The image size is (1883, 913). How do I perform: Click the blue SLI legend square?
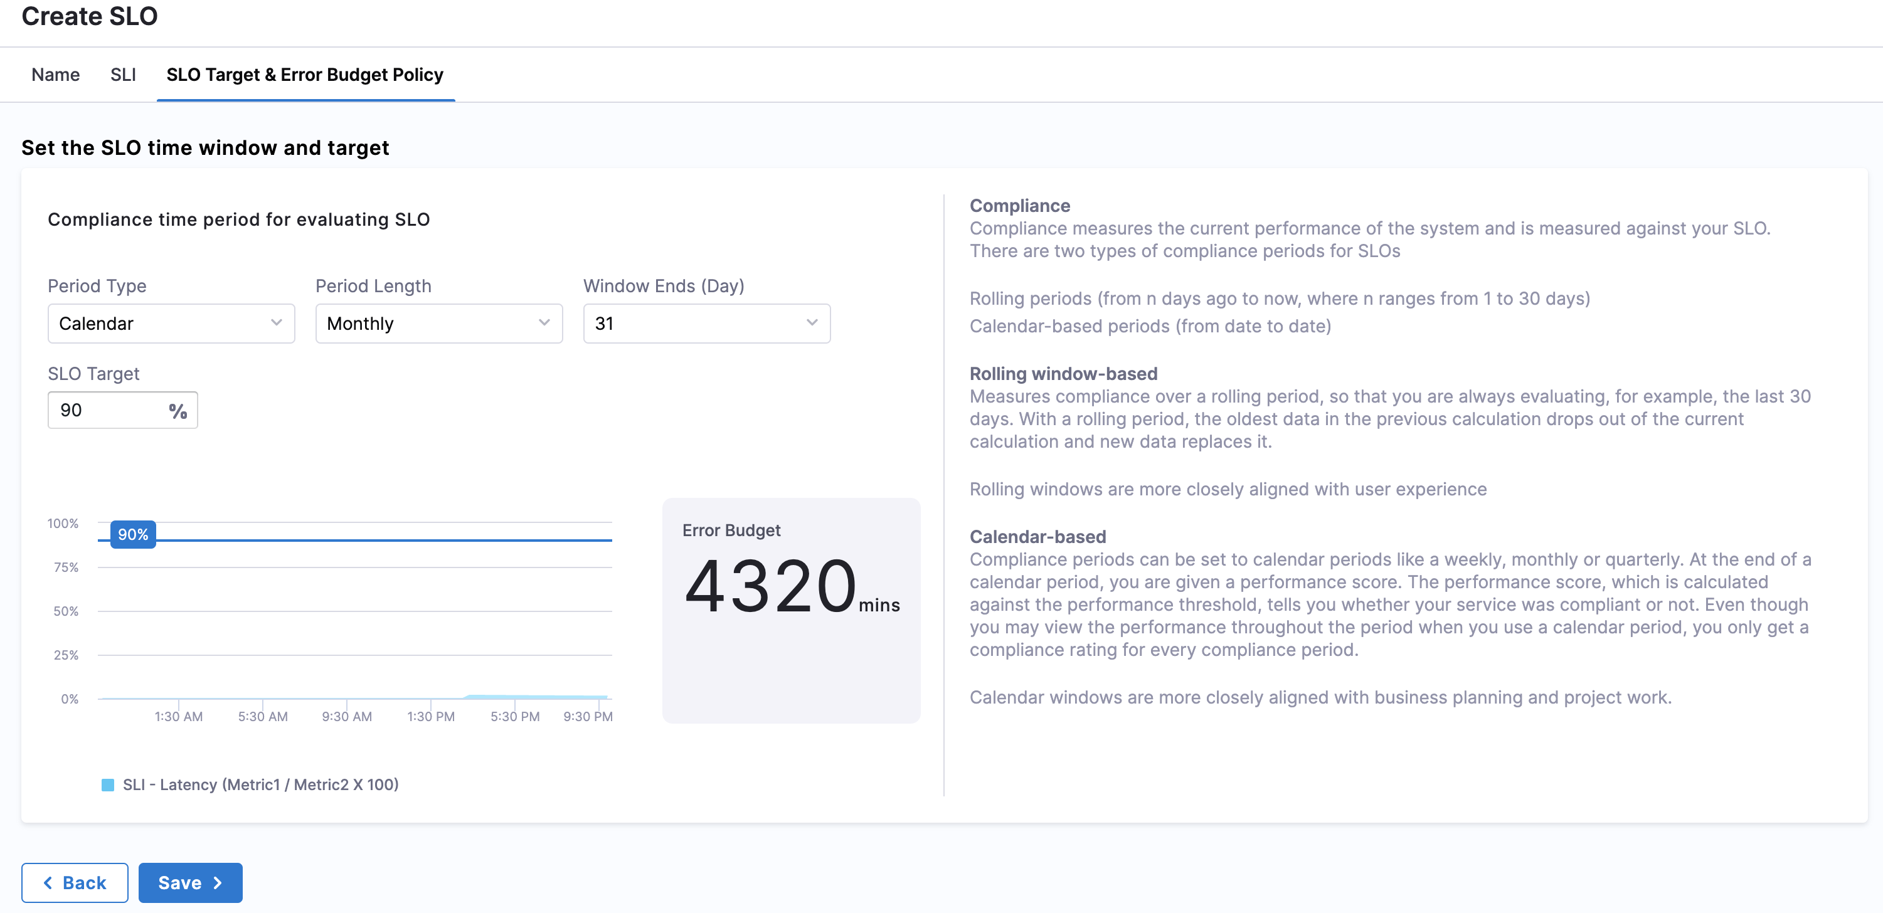(107, 784)
